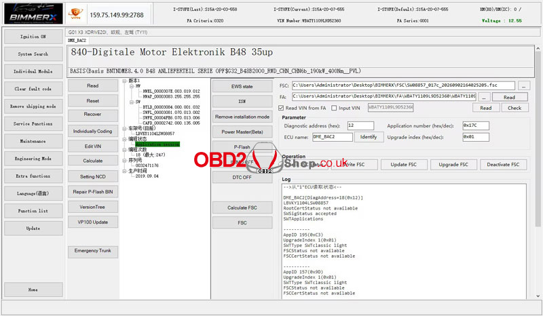Click DTC OFF
This screenshot has height=316, width=543.
coord(242,177)
